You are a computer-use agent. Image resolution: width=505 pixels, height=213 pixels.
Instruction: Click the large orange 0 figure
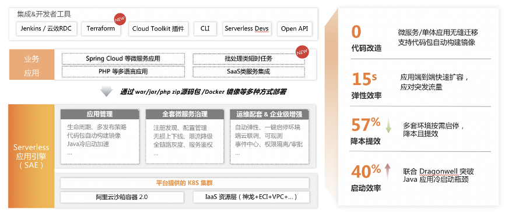click(356, 32)
